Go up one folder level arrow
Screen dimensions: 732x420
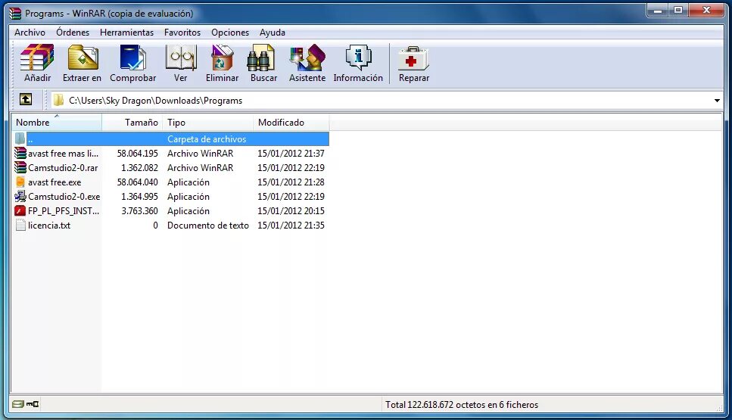pyautogui.click(x=26, y=99)
